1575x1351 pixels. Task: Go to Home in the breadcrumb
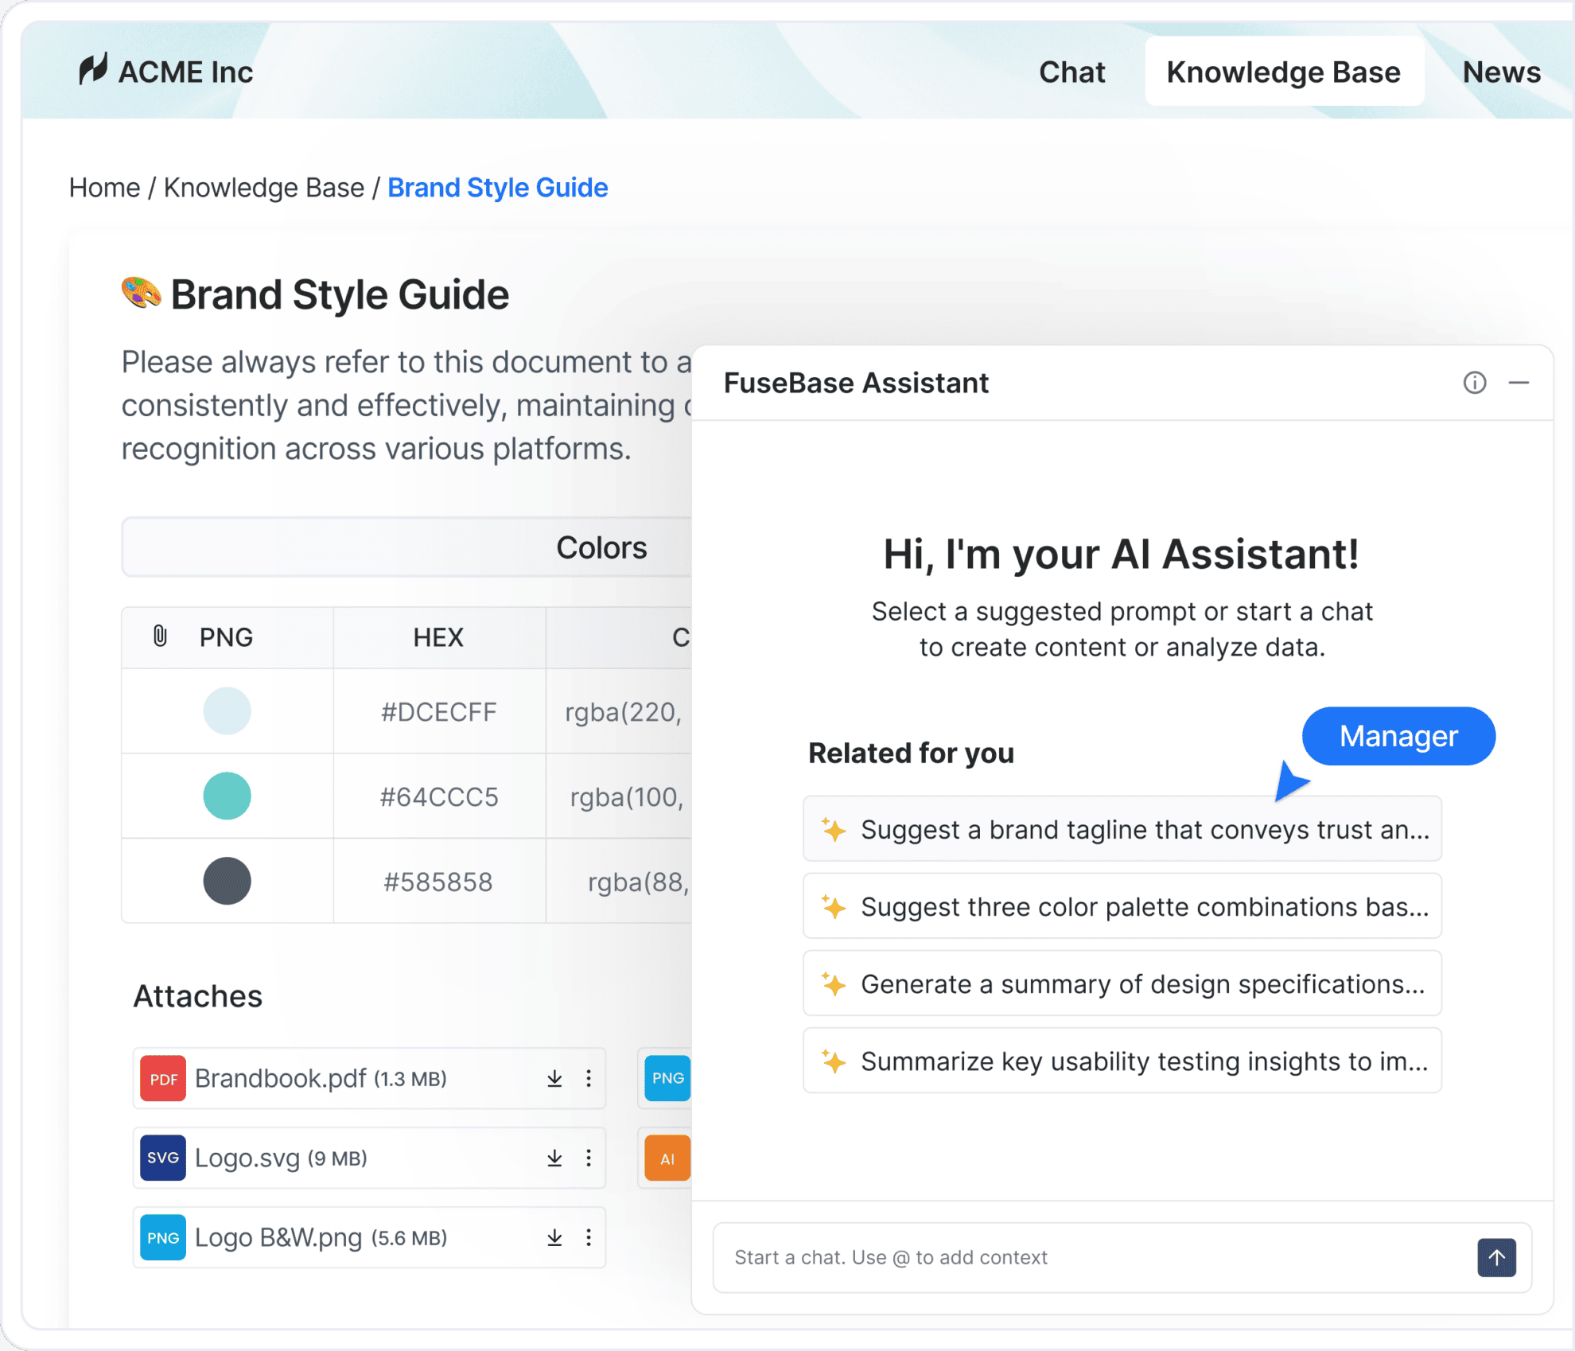point(104,188)
